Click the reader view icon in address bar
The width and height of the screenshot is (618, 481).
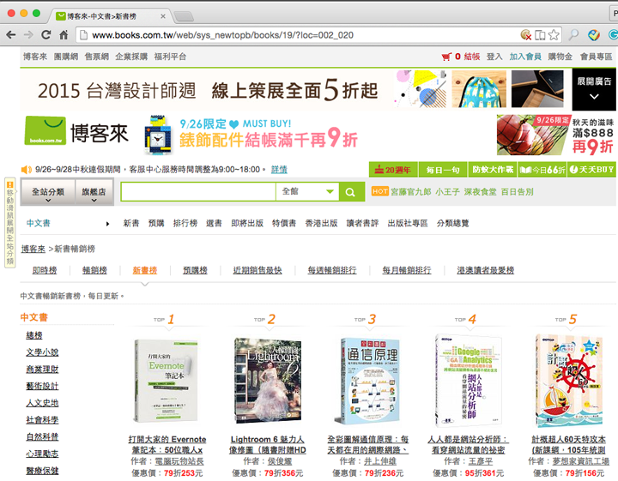click(540, 35)
